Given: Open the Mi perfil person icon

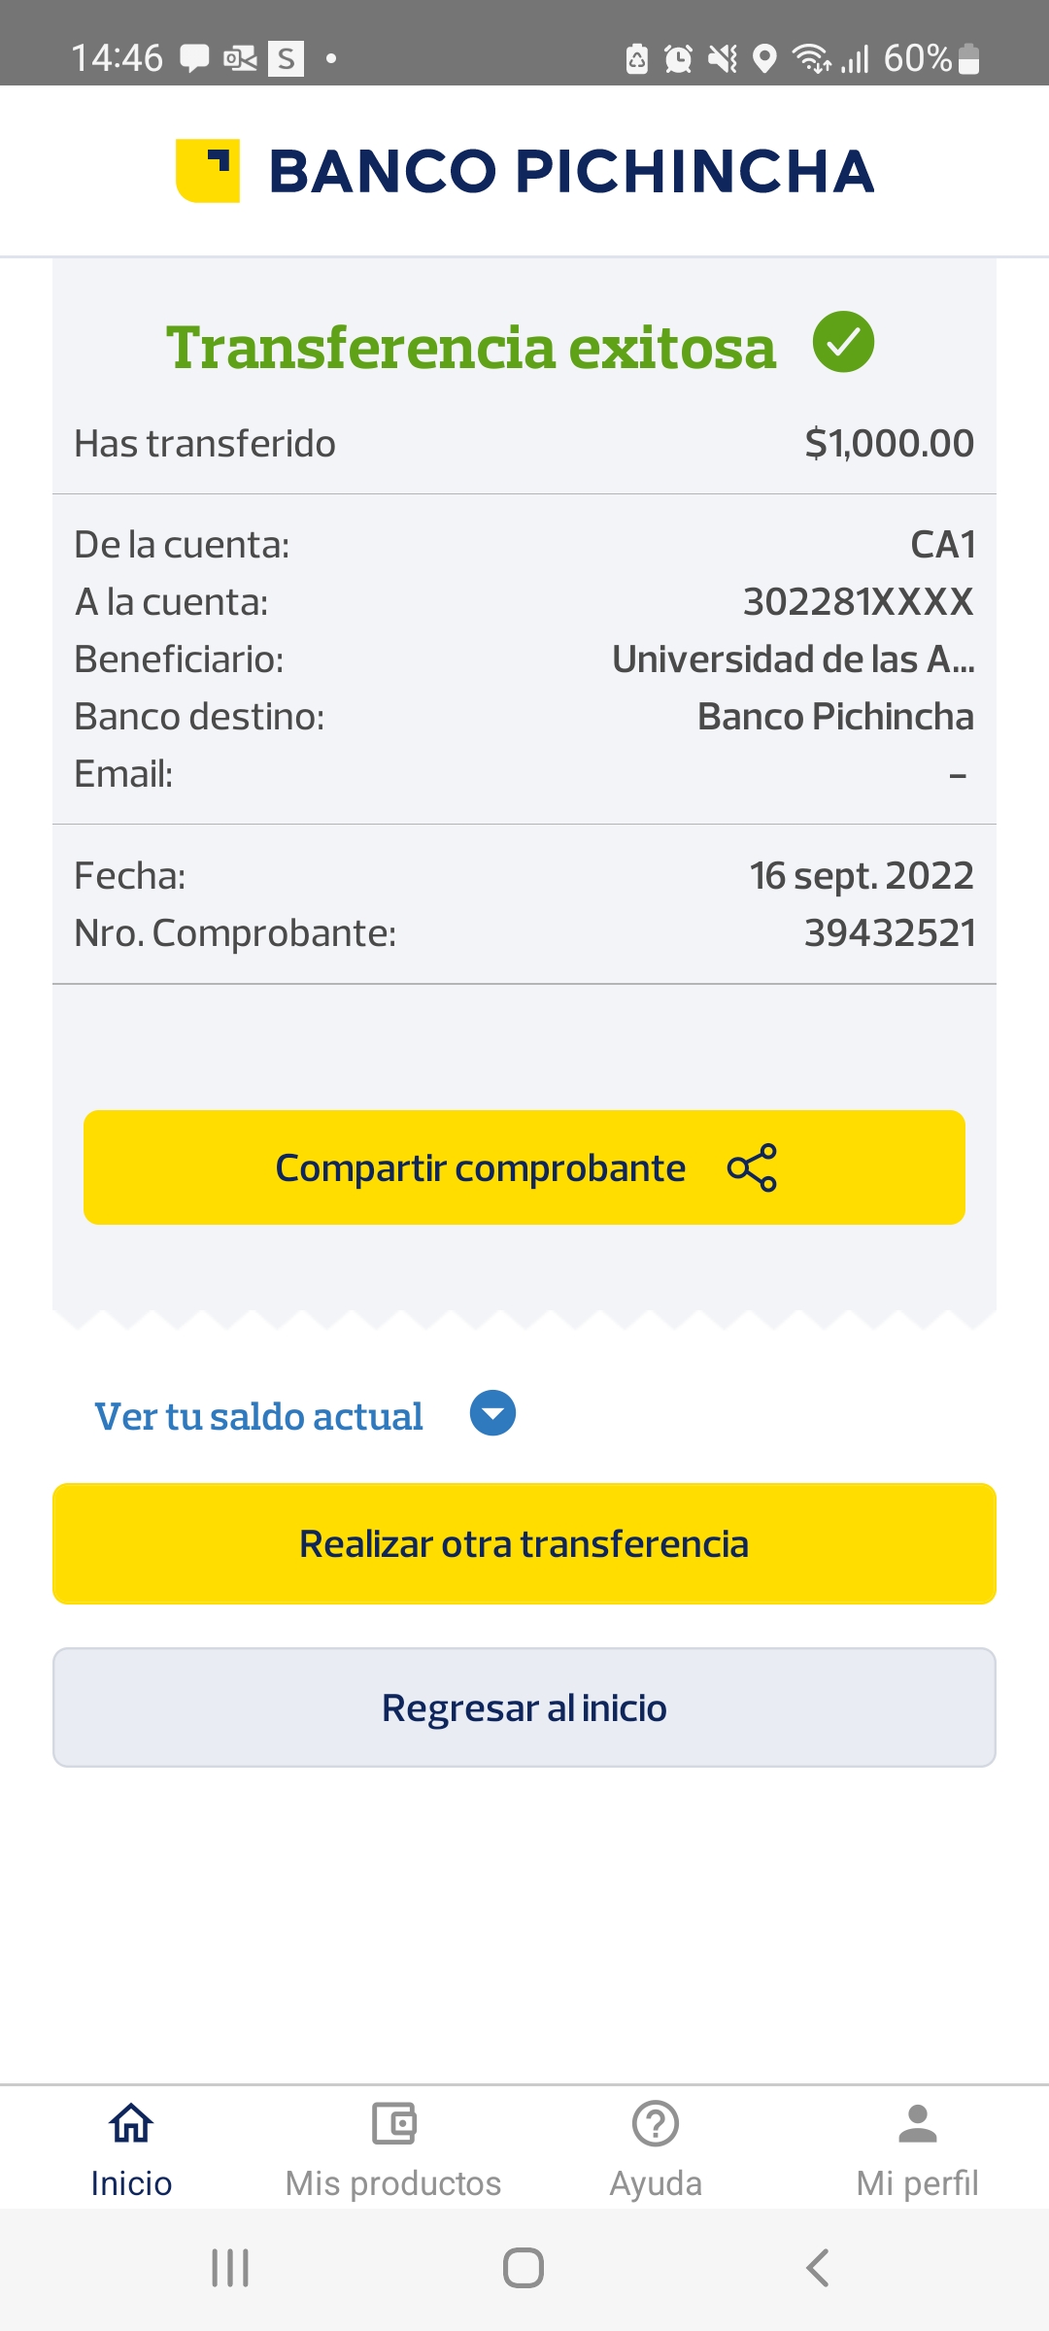Looking at the screenshot, I should (917, 2123).
